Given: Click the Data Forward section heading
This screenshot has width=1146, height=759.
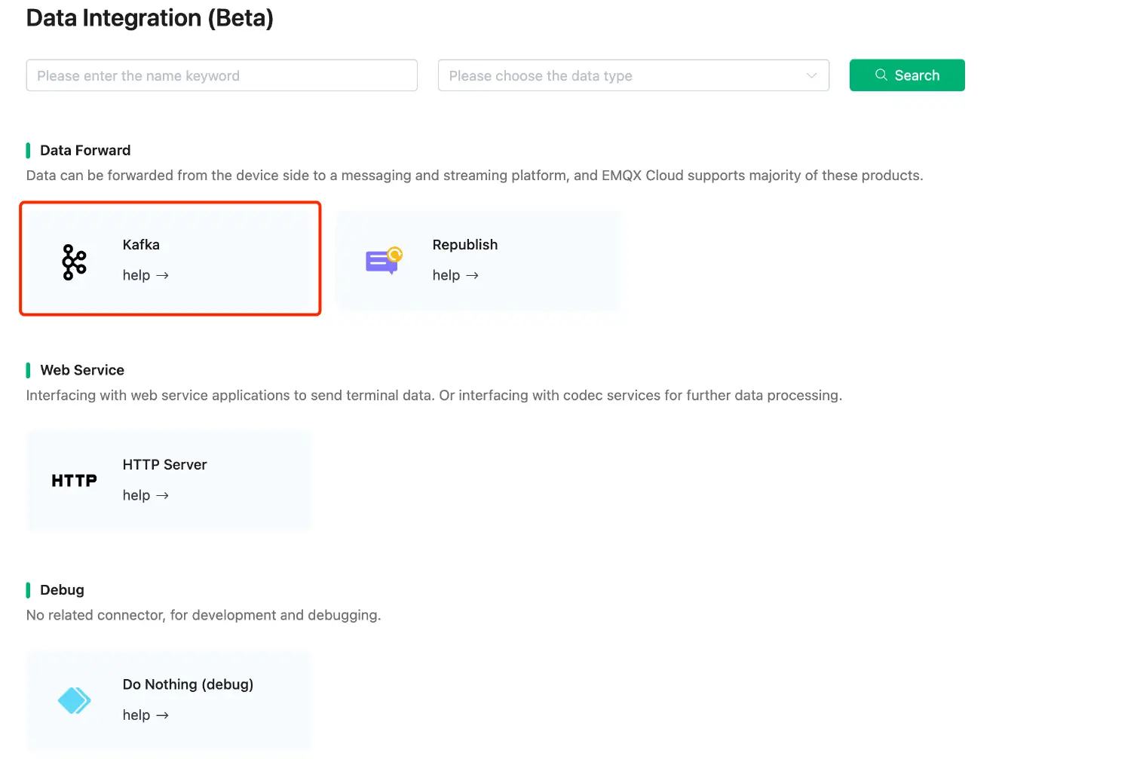Looking at the screenshot, I should pos(85,150).
